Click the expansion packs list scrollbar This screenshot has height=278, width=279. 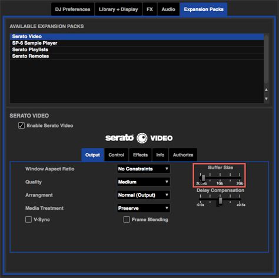click(x=266, y=59)
